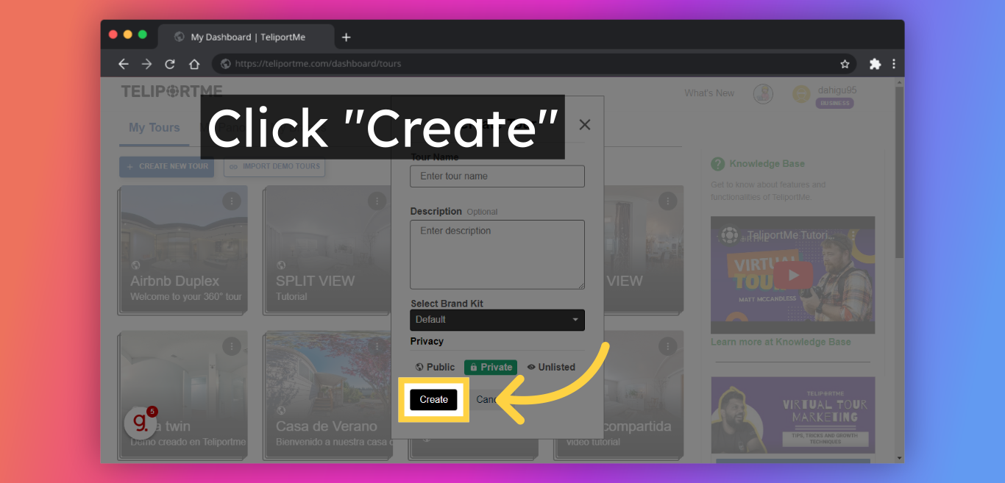Click the BUSINESS plan badge

coord(834,103)
